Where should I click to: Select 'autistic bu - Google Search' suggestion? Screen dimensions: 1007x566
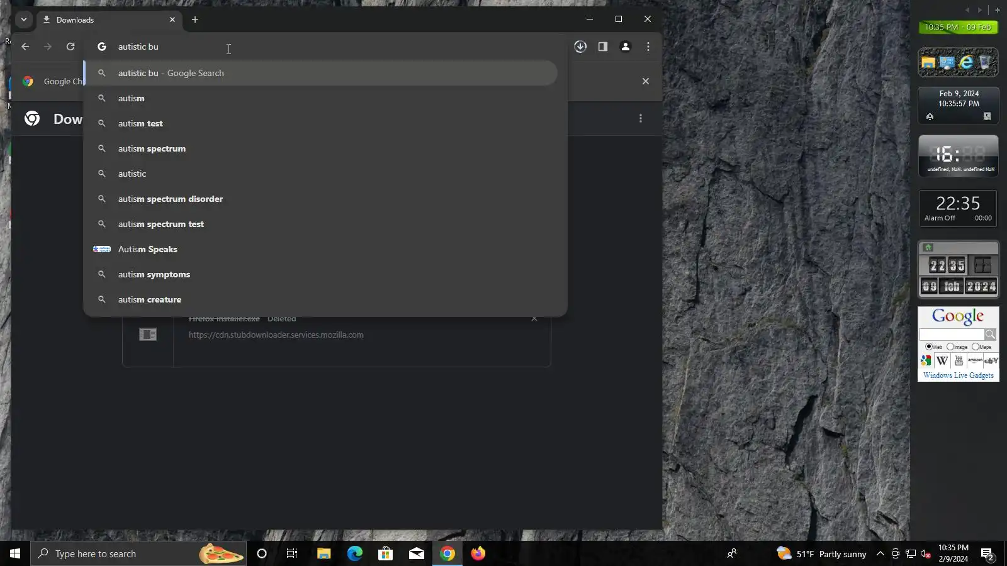[321, 73]
